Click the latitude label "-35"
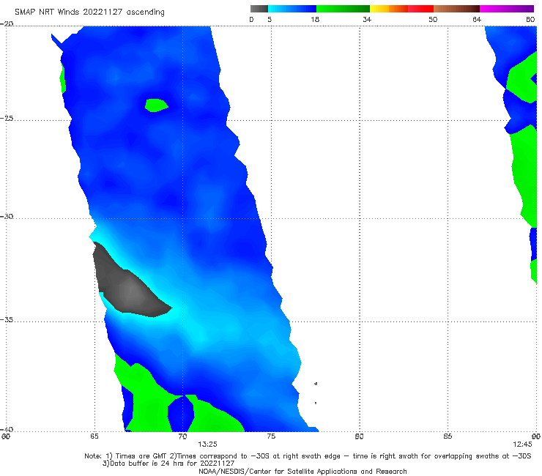This screenshot has width=542, height=476. click(7, 320)
